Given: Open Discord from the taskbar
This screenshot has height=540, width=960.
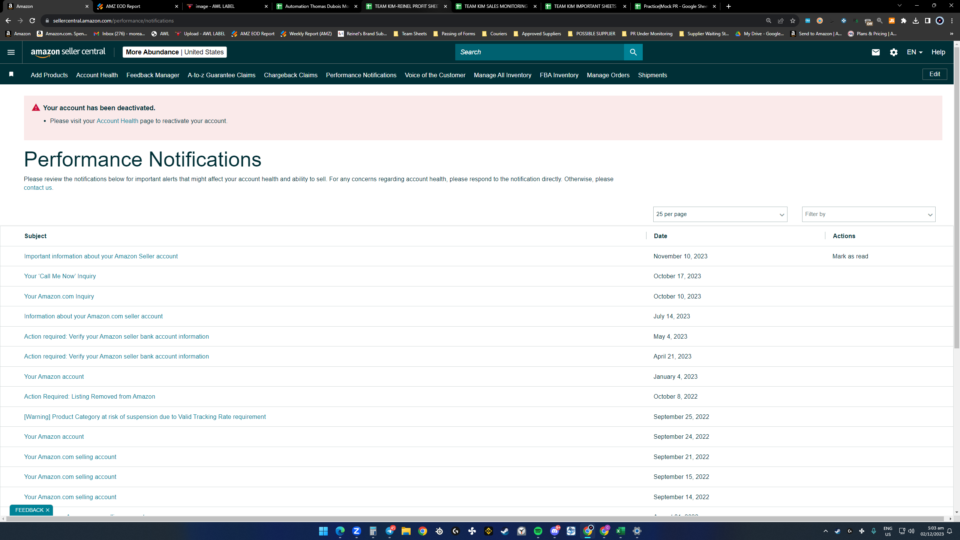Looking at the screenshot, I should (555, 531).
